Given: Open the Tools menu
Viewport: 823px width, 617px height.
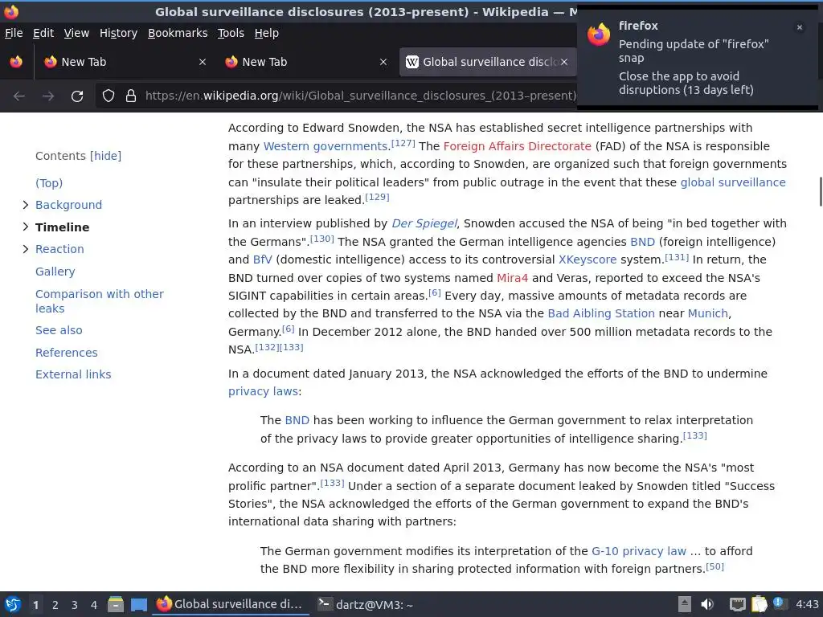Looking at the screenshot, I should click(231, 33).
